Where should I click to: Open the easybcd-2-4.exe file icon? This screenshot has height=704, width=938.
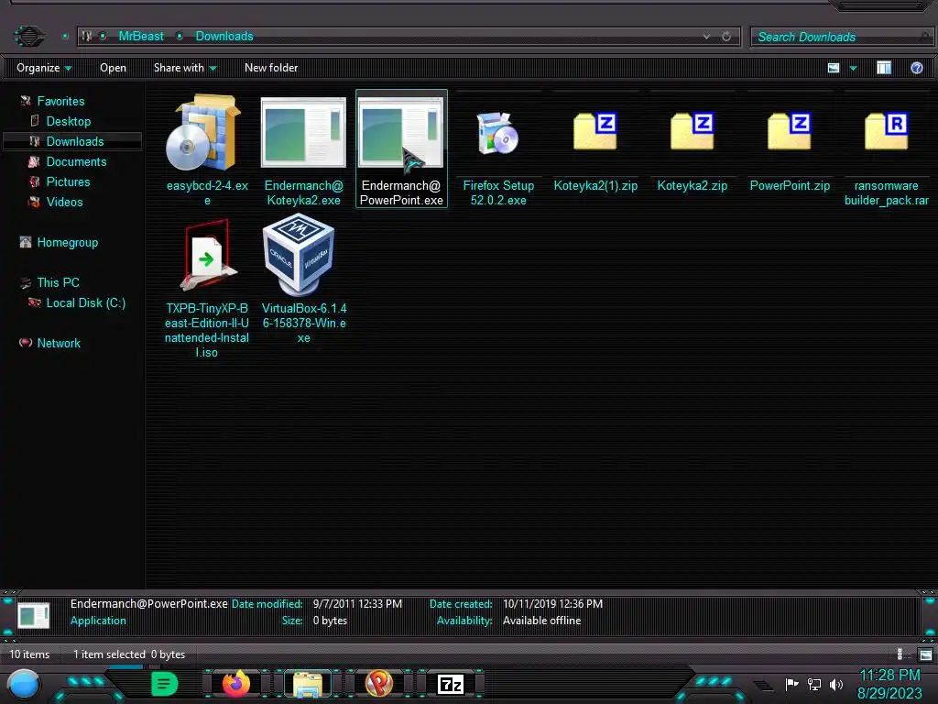click(x=204, y=133)
